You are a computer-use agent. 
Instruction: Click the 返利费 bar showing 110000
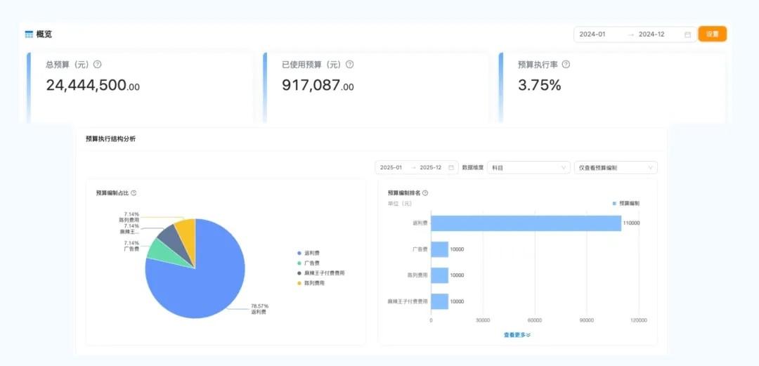(526, 223)
